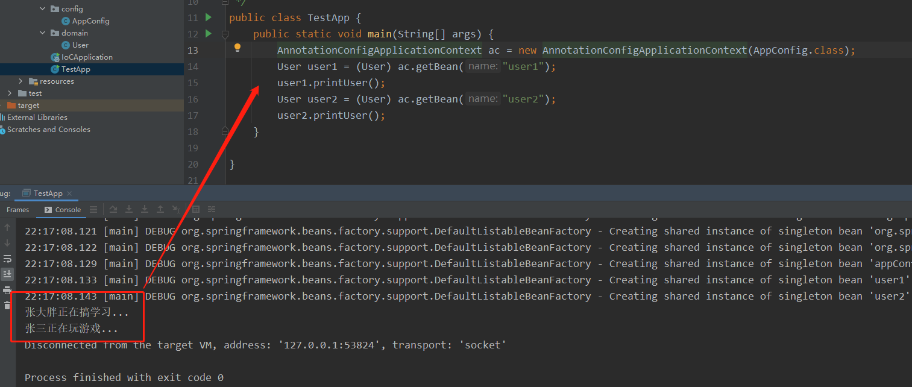Expand the resources folder
Image resolution: width=912 pixels, height=387 pixels.
(x=20, y=81)
